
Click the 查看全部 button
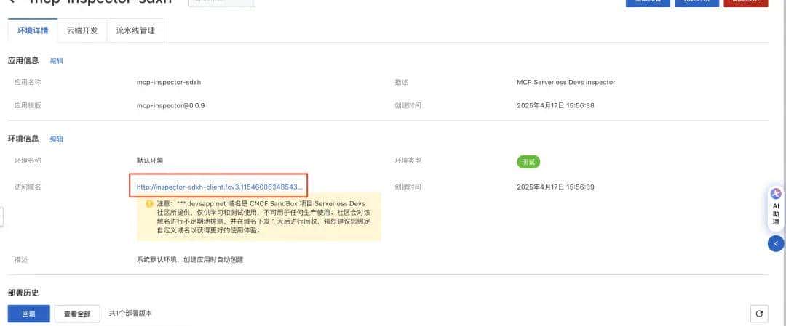coord(77,314)
